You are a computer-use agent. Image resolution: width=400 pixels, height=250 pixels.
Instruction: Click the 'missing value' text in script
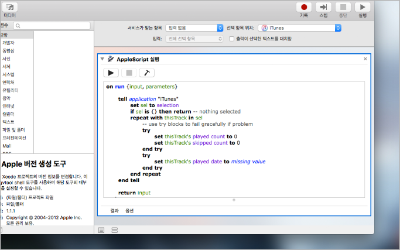point(248,162)
